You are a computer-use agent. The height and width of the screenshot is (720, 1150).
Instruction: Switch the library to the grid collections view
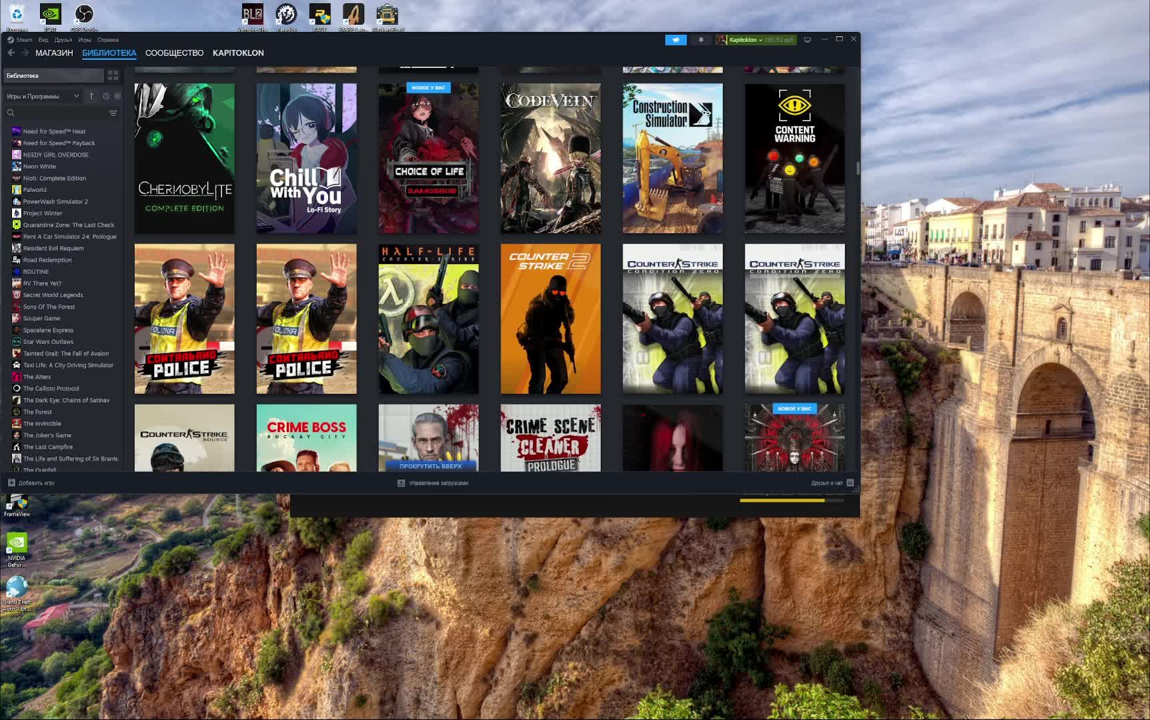pyautogui.click(x=113, y=75)
